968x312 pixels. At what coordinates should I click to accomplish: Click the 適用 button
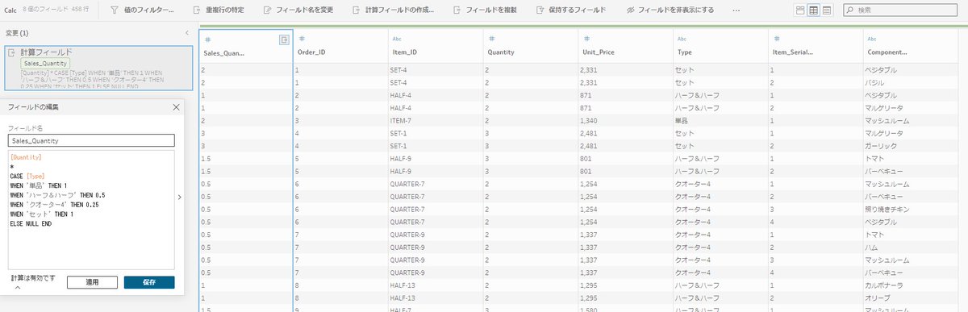point(93,282)
